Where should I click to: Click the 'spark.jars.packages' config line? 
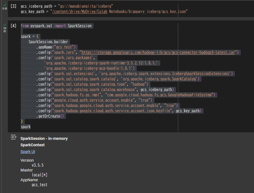point(65,58)
